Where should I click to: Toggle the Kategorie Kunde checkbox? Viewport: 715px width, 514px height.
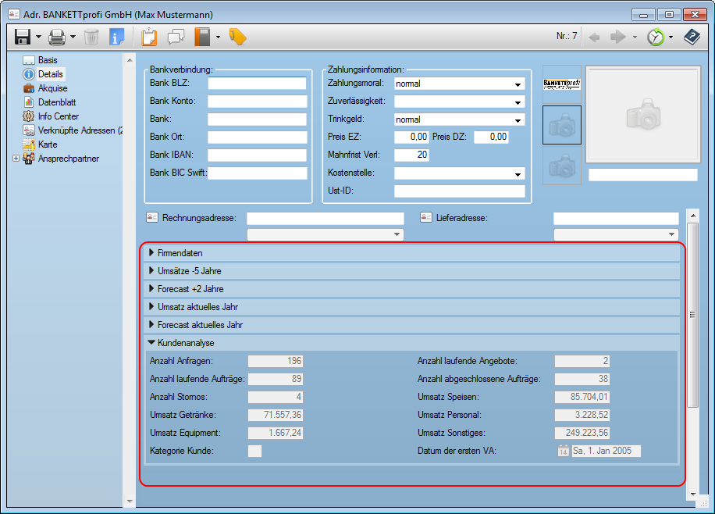(254, 451)
